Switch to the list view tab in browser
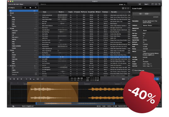Viewport: 169px width, 117px height. (25, 8)
